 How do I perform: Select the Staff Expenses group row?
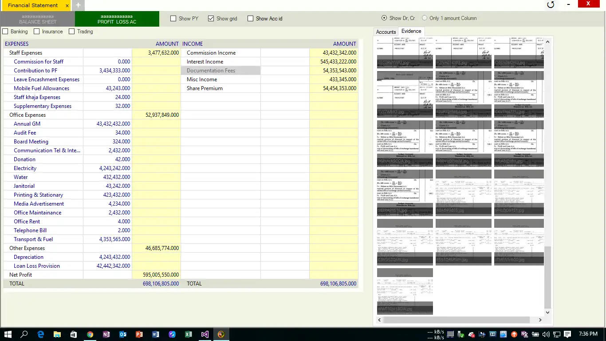click(26, 53)
